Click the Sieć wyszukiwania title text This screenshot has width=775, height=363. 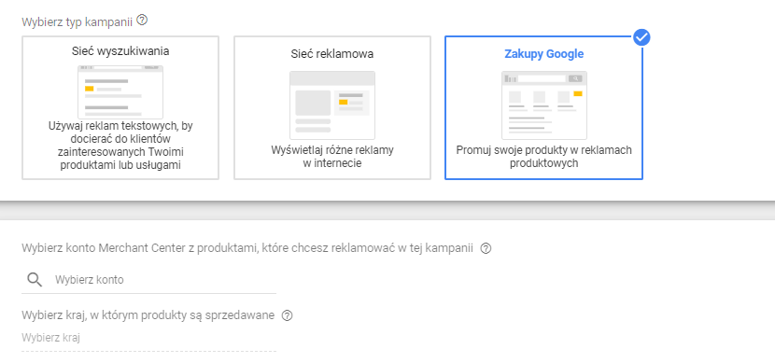(120, 51)
